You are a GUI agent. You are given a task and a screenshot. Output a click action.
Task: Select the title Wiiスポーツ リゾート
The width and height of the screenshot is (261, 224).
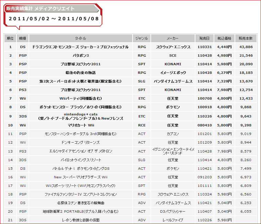pyautogui.click(x=81, y=186)
